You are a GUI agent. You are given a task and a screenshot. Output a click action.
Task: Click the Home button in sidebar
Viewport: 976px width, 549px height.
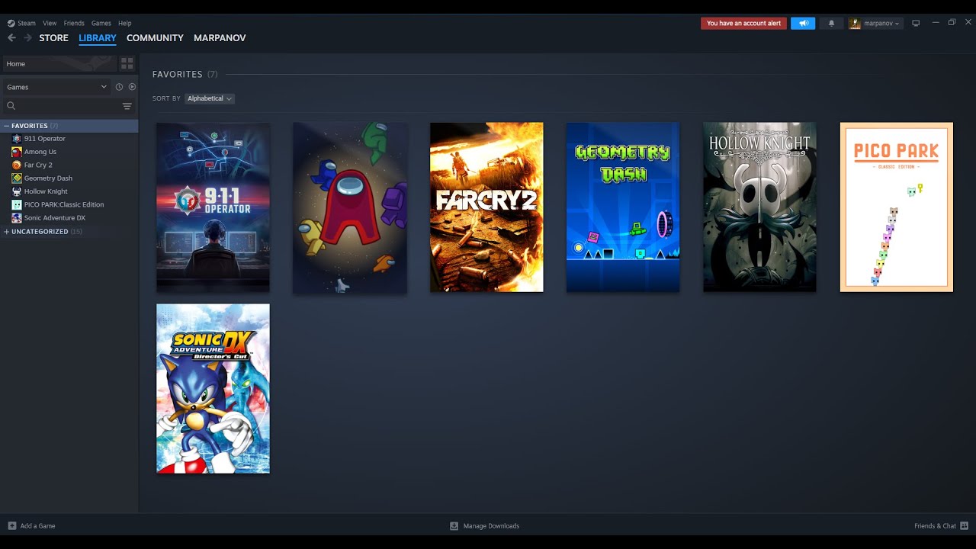pos(60,64)
